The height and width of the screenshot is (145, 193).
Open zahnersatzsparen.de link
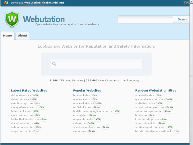pos(148,111)
